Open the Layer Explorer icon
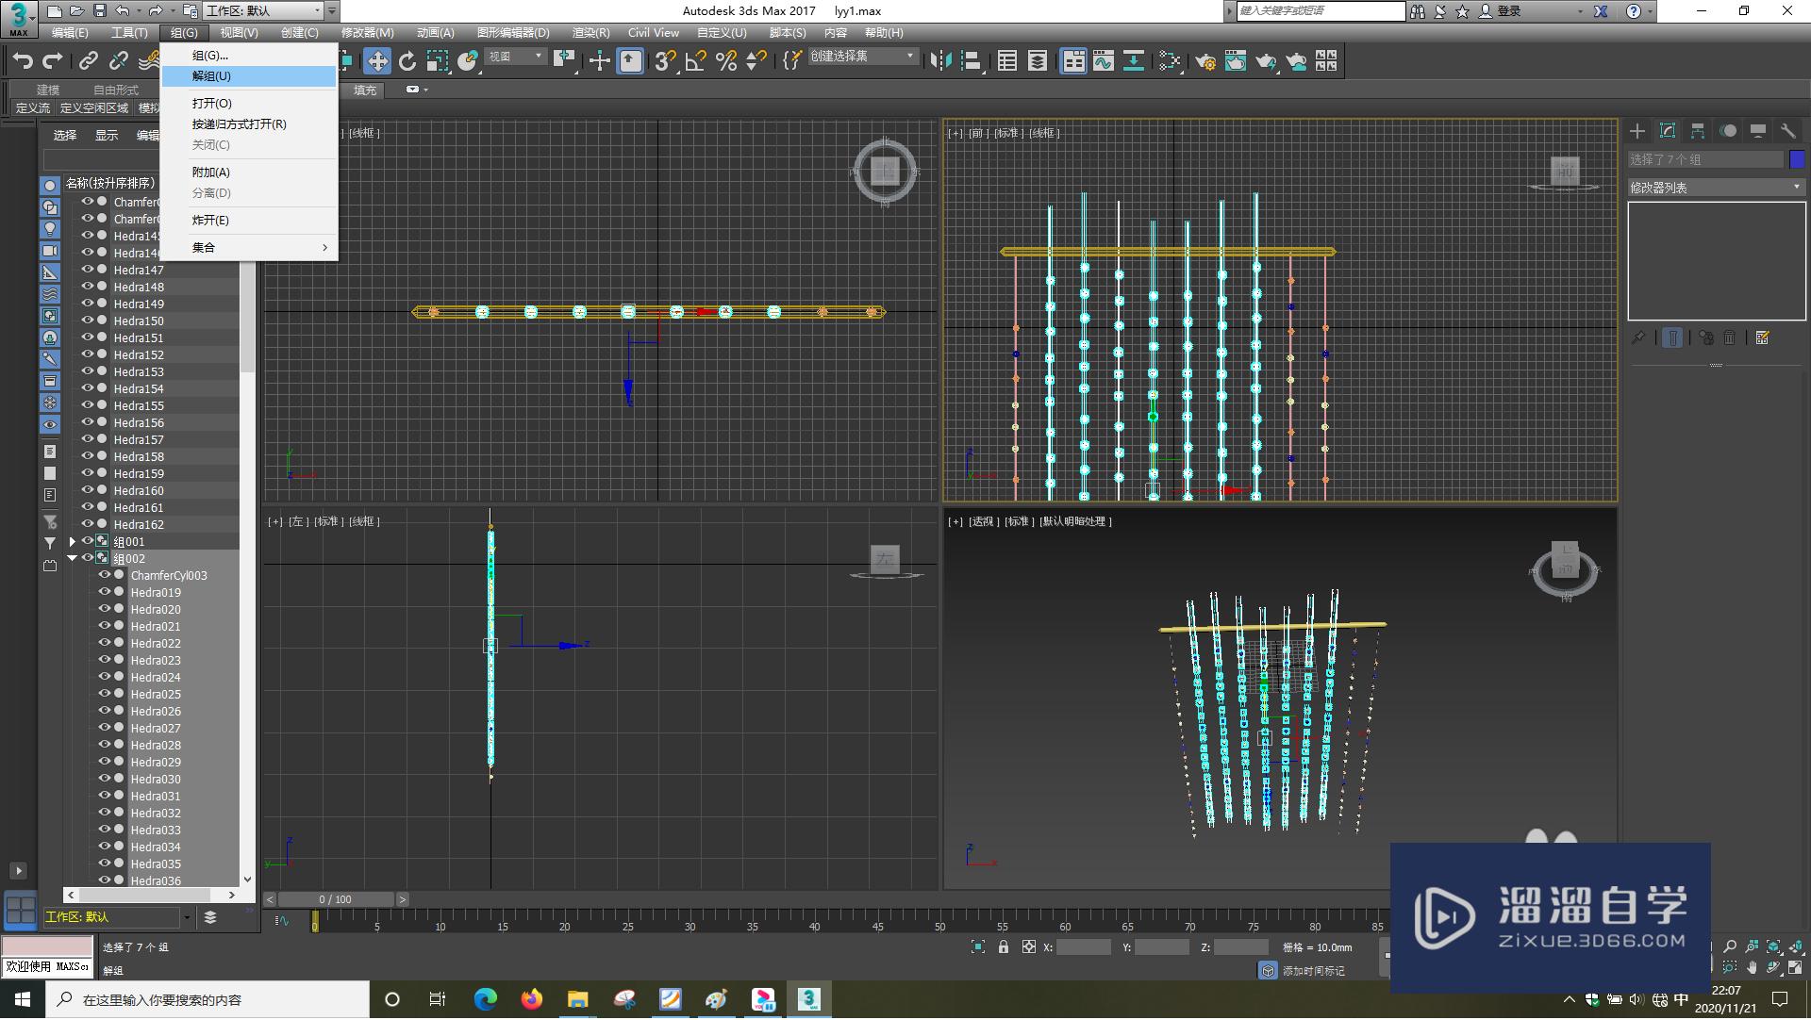The width and height of the screenshot is (1811, 1020). click(x=1038, y=61)
